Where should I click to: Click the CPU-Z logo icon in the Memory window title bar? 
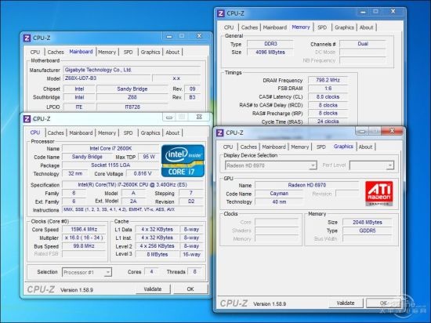point(220,13)
